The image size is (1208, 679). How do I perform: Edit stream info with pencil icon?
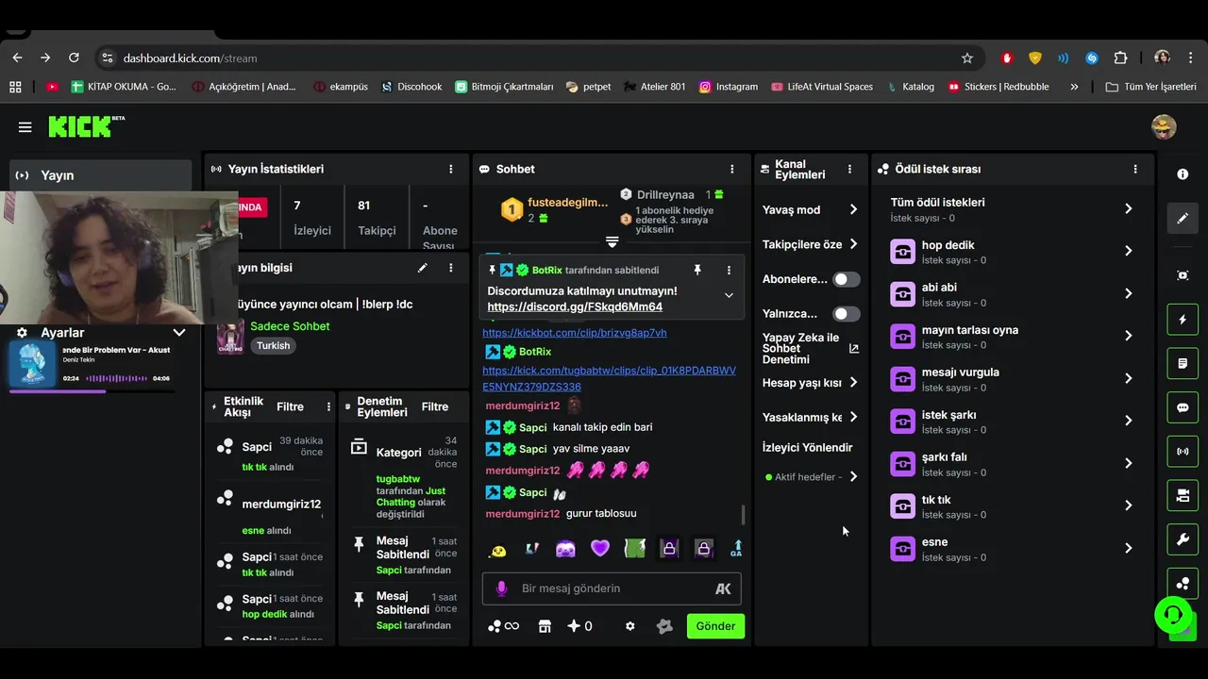(422, 268)
